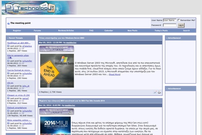Select the 139 Replies, 46,048 Views text
This screenshot has width=202, height=135.
tap(20, 116)
